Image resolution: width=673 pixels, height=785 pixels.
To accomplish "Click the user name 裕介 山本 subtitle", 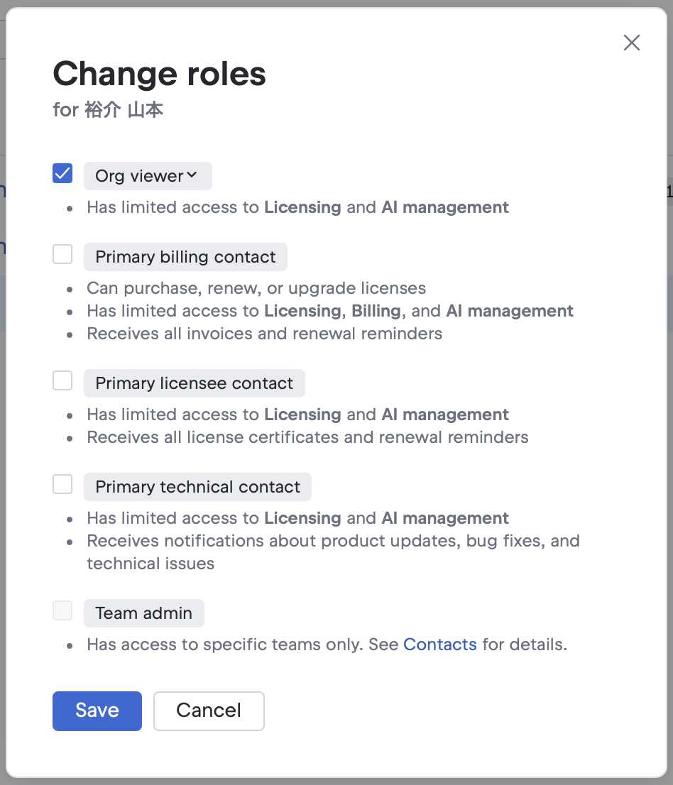I will point(124,111).
